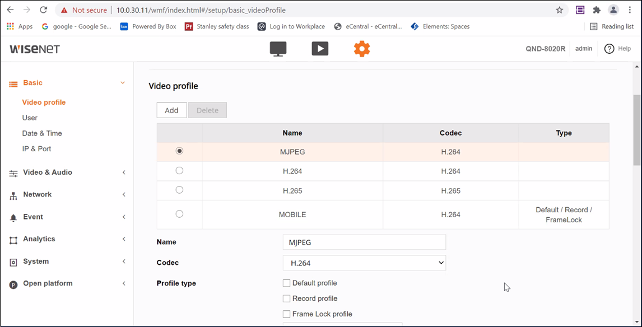Reload the page with browser refresh icon
Screen dimensions: 642x327
pyautogui.click(x=44, y=10)
